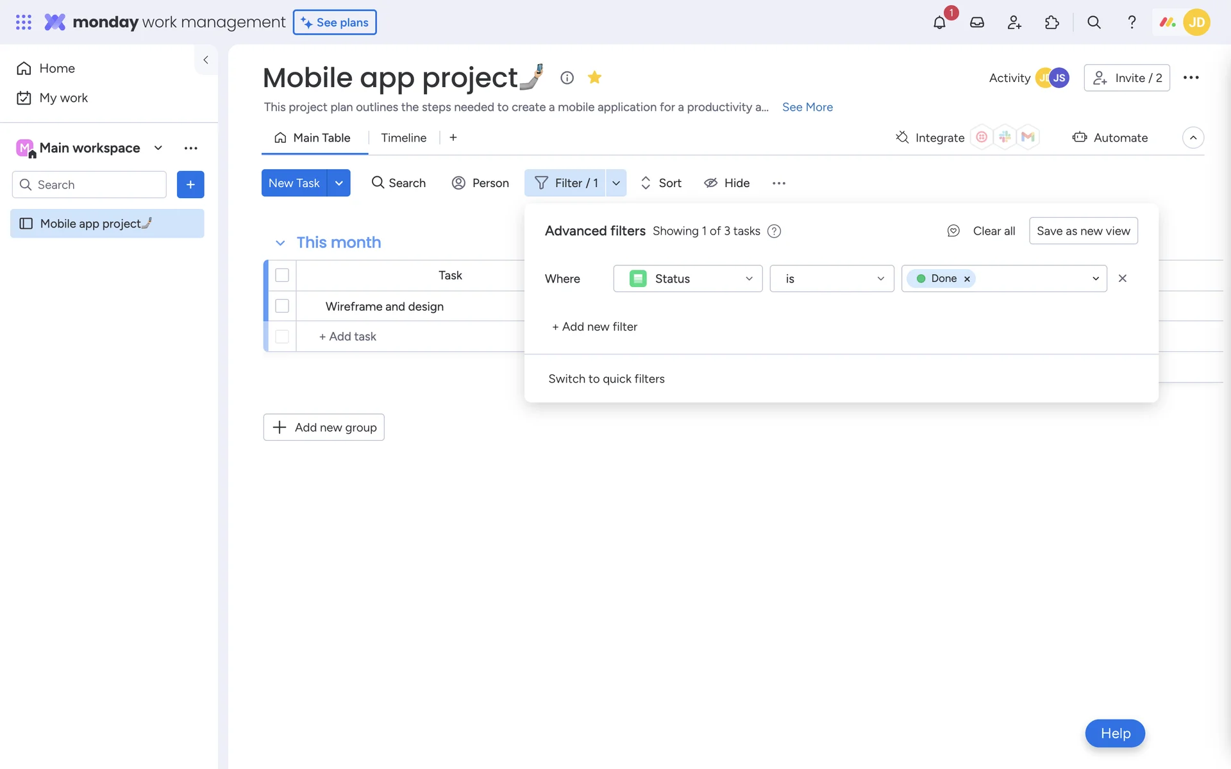The height and width of the screenshot is (769, 1231).
Task: Open the notifications bell
Action: pyautogui.click(x=939, y=23)
